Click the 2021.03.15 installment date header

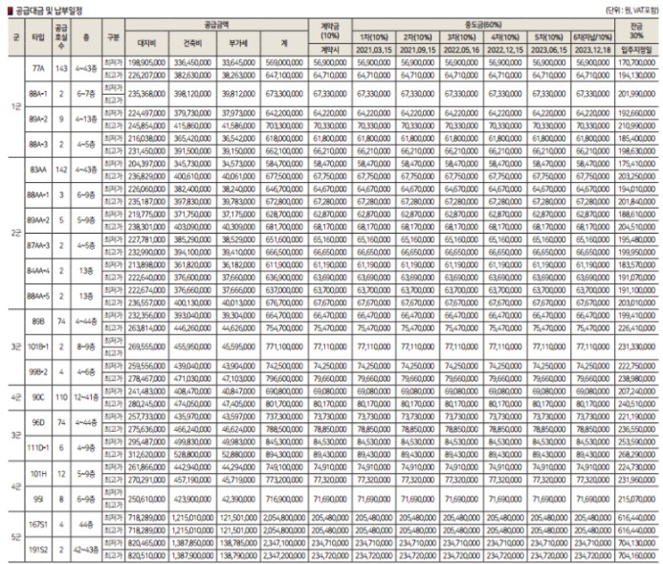tap(374, 50)
